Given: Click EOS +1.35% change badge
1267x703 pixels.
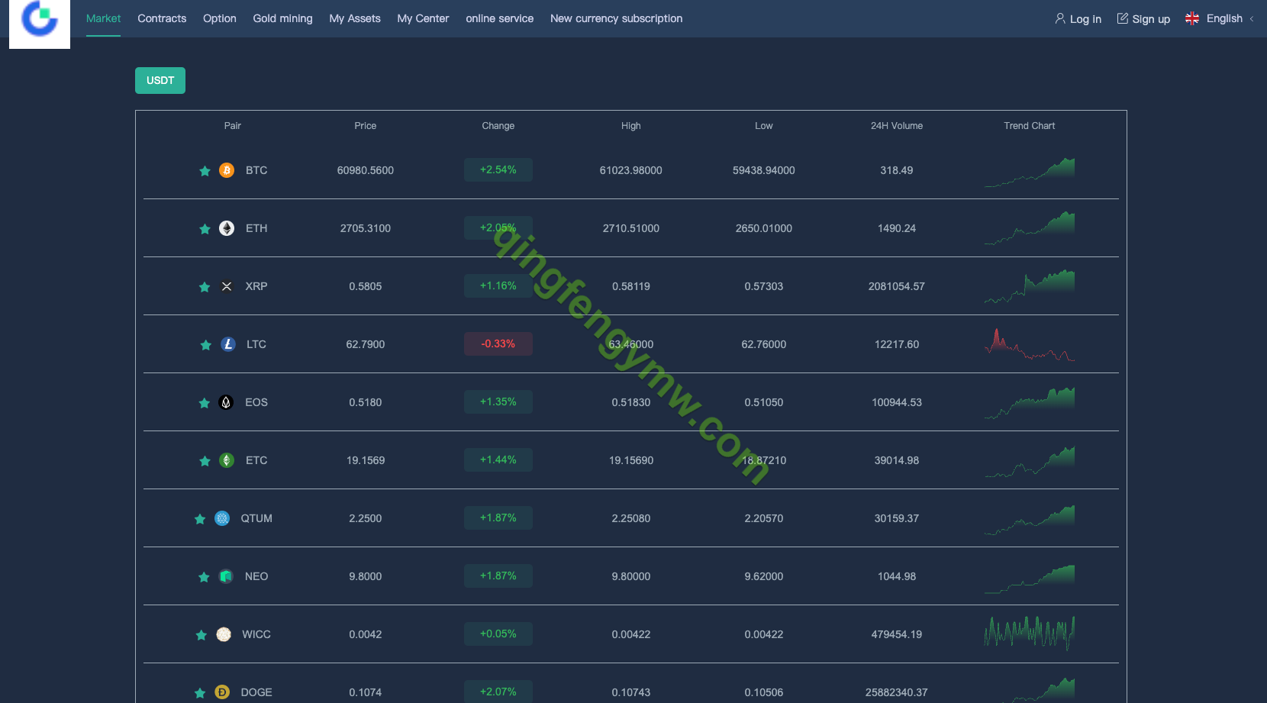Looking at the screenshot, I should 498,402.
